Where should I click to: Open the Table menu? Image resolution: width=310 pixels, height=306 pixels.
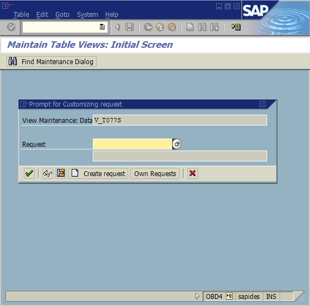click(x=21, y=15)
